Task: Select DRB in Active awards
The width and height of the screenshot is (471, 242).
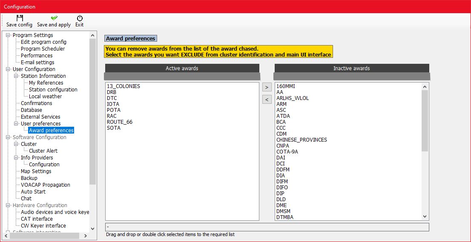Action: (112, 92)
